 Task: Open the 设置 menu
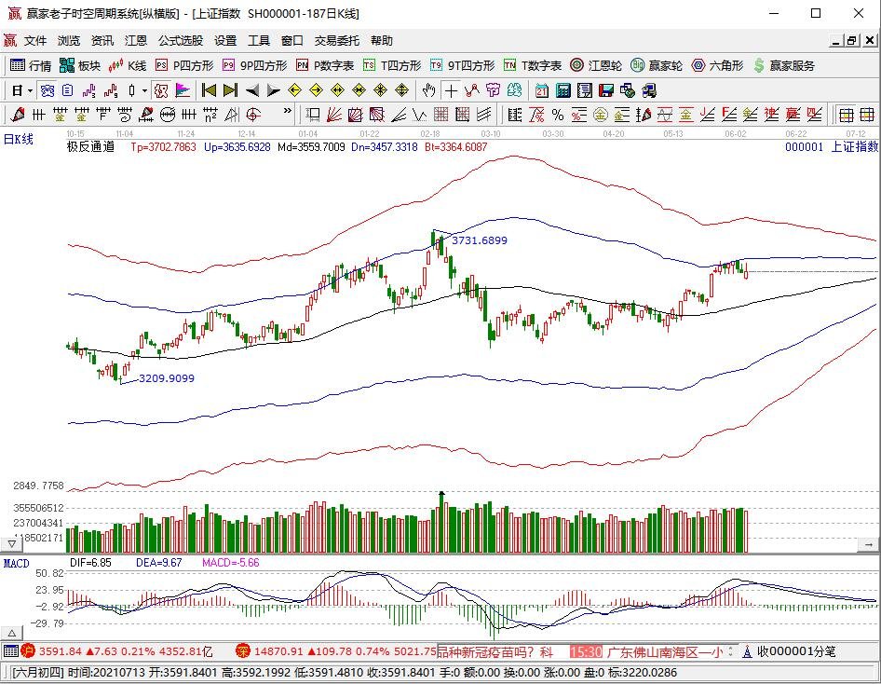[x=225, y=40]
